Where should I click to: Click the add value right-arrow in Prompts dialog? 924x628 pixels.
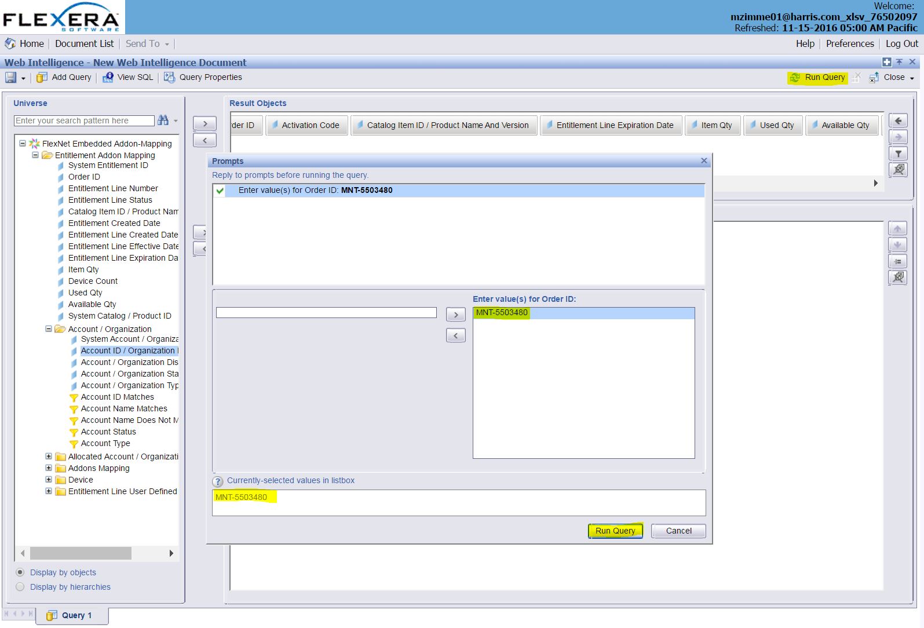click(x=455, y=315)
